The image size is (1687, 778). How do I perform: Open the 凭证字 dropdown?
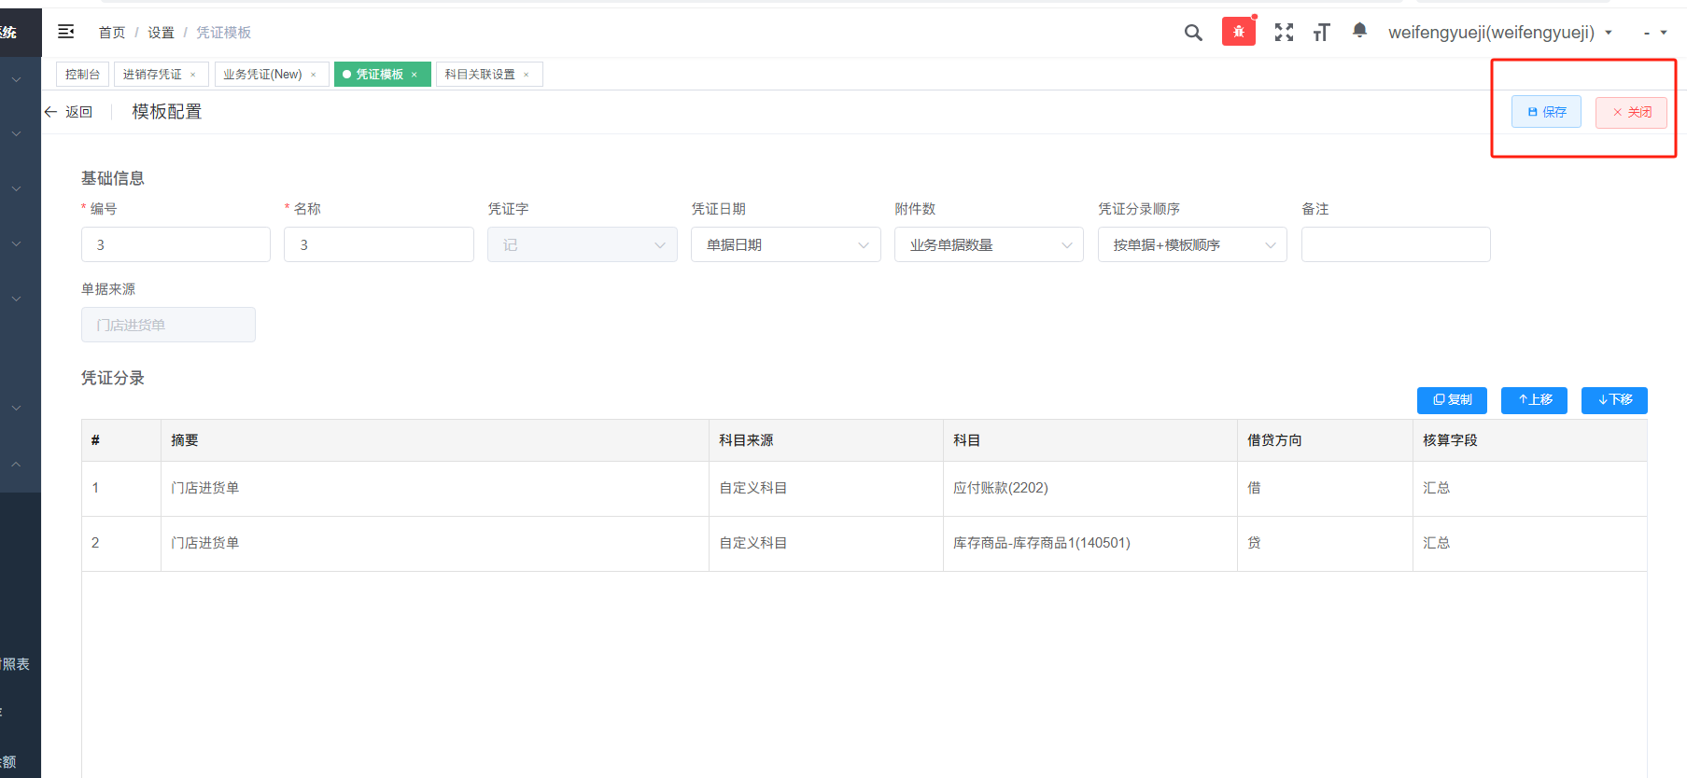point(583,244)
